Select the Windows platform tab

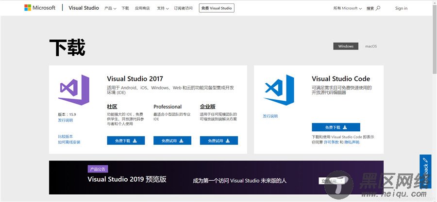click(x=346, y=46)
